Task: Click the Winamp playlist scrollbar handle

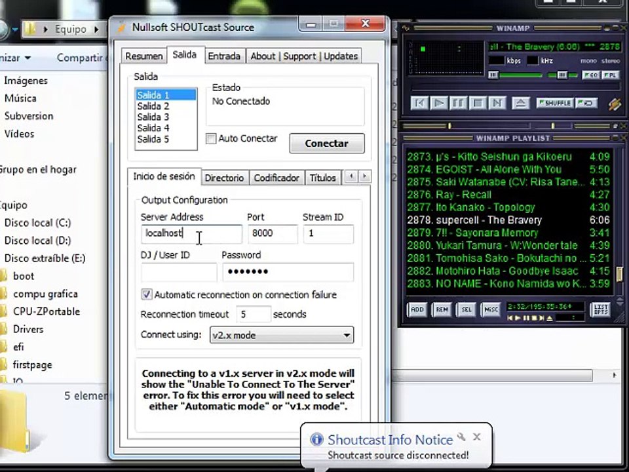Action: [620, 274]
